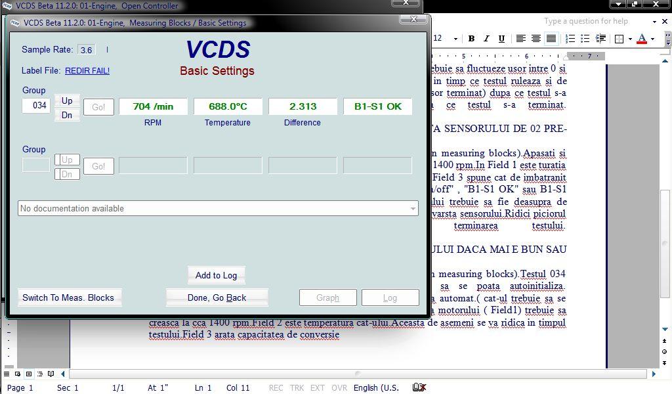
Task: Decrease Group 034 with Dn button
Action: [x=67, y=115]
